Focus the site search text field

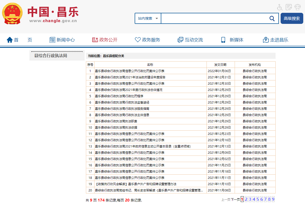coord(214,18)
